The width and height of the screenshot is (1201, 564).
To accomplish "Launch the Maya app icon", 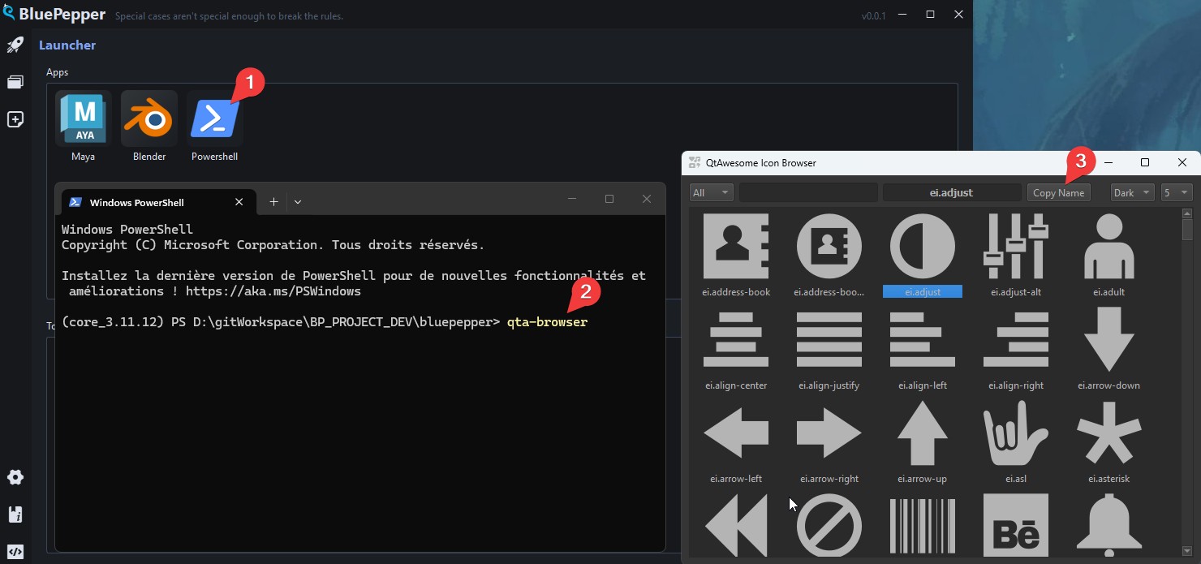I will 84,118.
